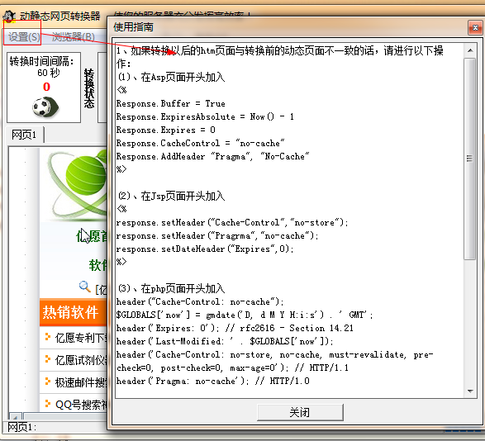Image resolution: width=485 pixels, height=441 pixels.
Task: Click the 使用指南 dialog title
Action: (x=133, y=27)
